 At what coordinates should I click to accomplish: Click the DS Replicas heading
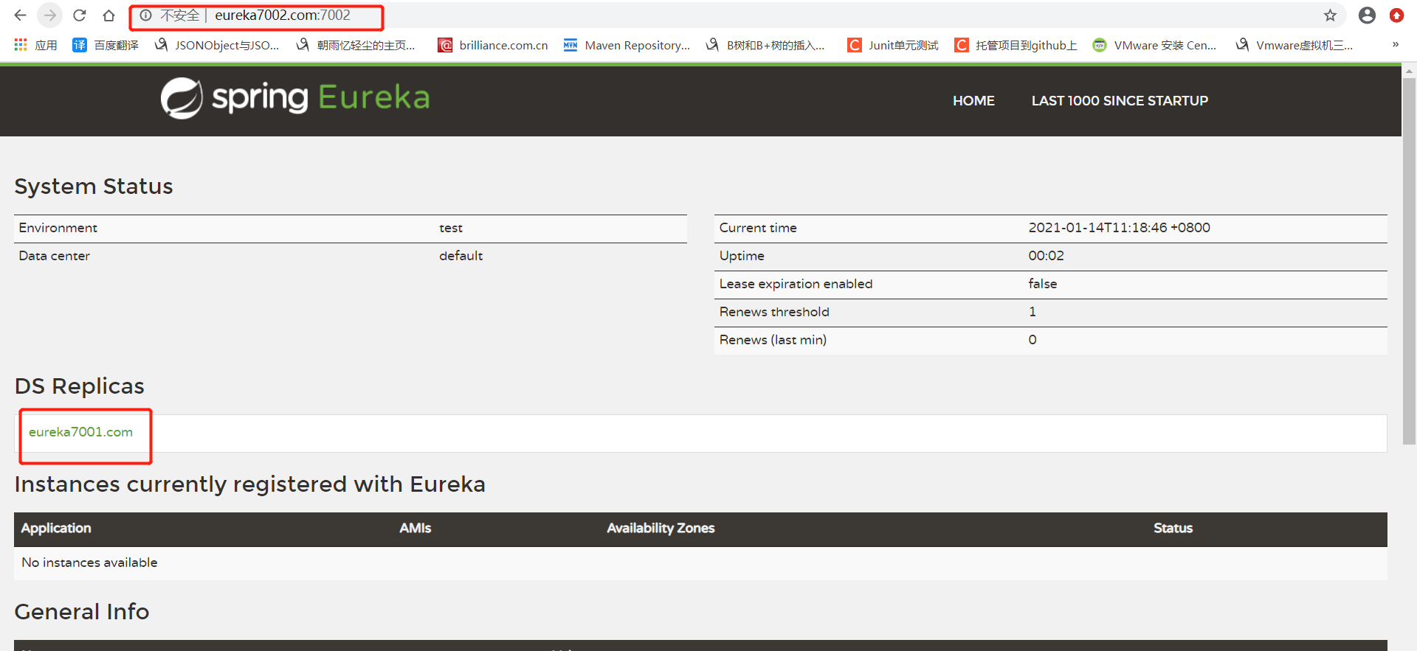[80, 386]
